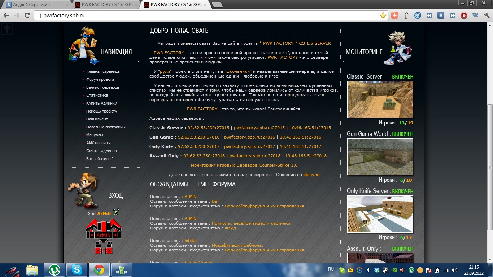Click the Mail.ru @ extension icon
The height and width of the screenshot is (277, 493).
(418, 16)
